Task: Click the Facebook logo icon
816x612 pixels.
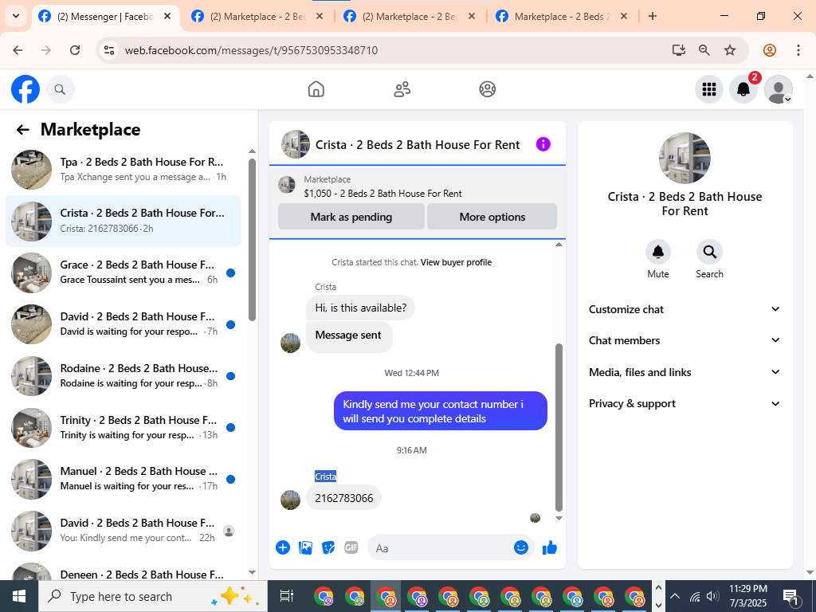Action: point(25,89)
